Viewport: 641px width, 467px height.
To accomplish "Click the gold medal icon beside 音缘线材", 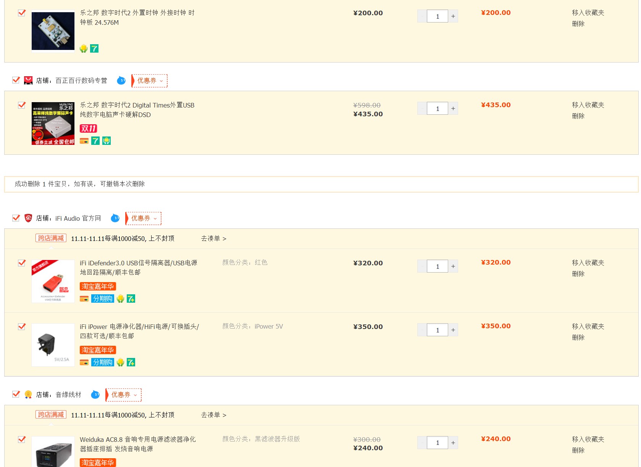I will (28, 395).
